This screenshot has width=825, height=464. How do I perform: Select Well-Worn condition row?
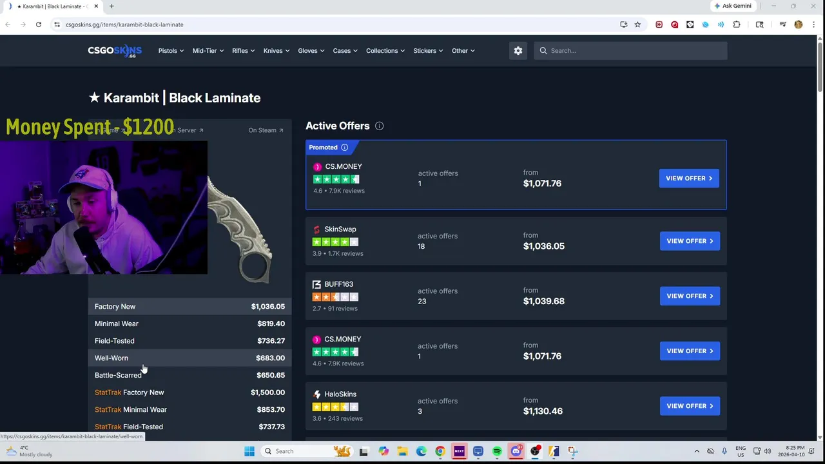[x=189, y=358]
